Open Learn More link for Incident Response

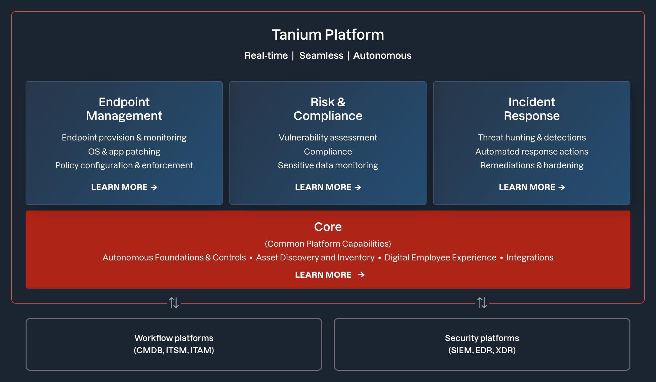(527, 187)
